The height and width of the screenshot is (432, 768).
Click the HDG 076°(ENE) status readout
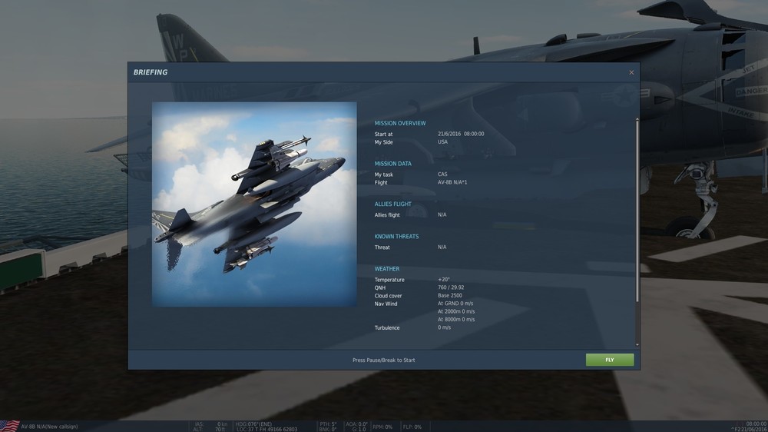point(253,424)
